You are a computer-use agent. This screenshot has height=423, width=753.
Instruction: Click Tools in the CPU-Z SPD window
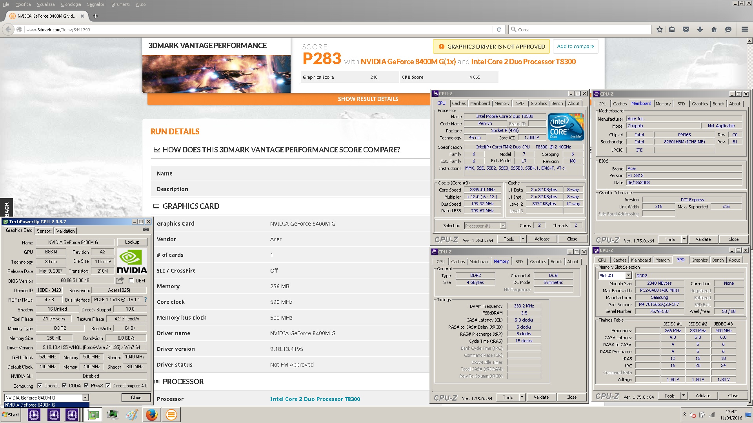point(669,396)
